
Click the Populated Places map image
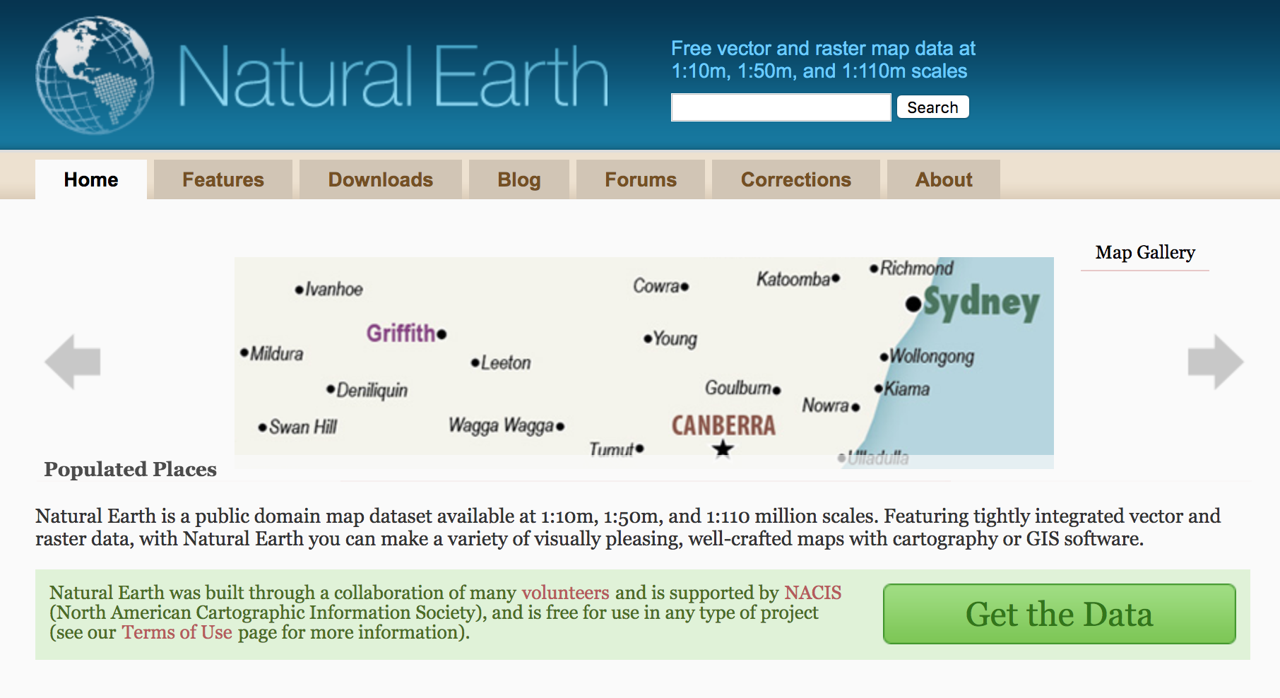(644, 362)
